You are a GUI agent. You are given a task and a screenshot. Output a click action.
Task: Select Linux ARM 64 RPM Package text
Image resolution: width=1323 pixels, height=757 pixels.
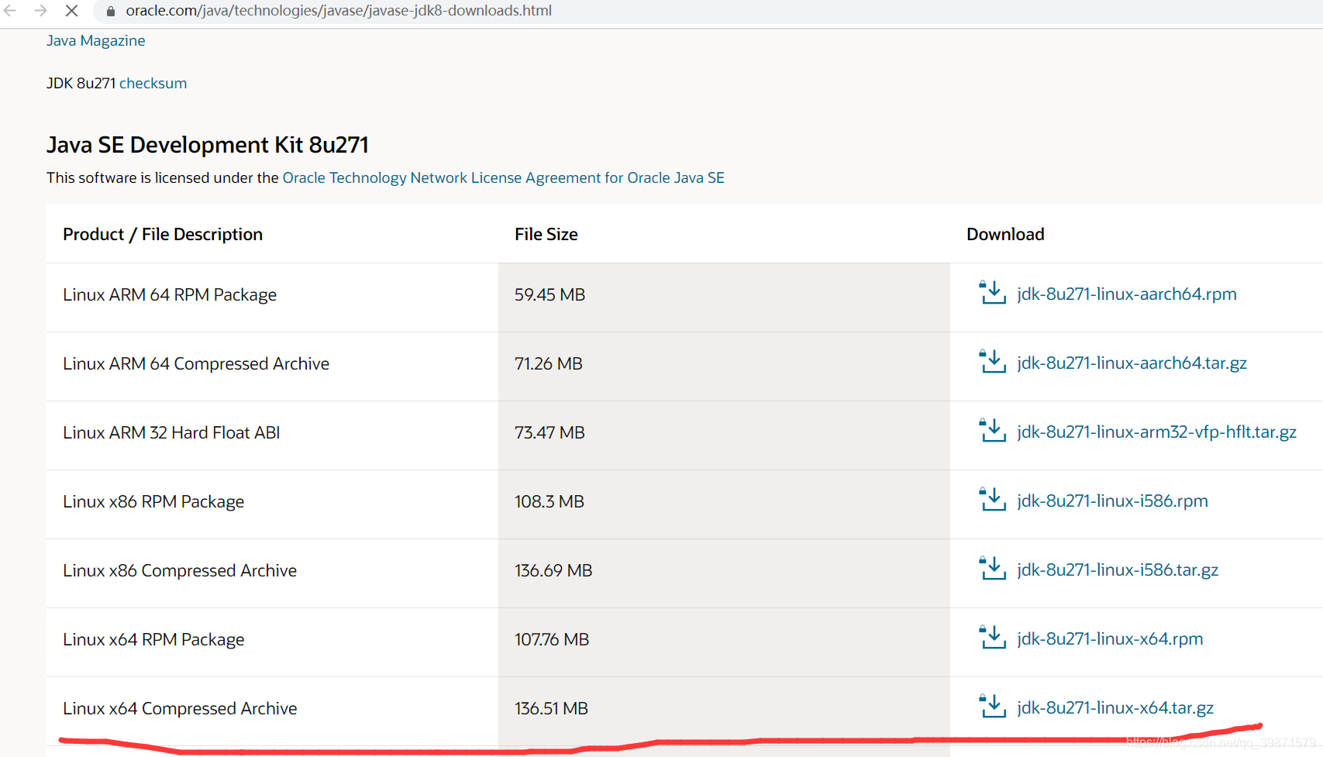(170, 294)
